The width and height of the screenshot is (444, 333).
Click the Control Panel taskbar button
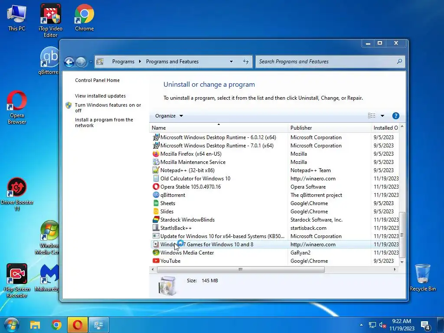pyautogui.click(x=99, y=325)
